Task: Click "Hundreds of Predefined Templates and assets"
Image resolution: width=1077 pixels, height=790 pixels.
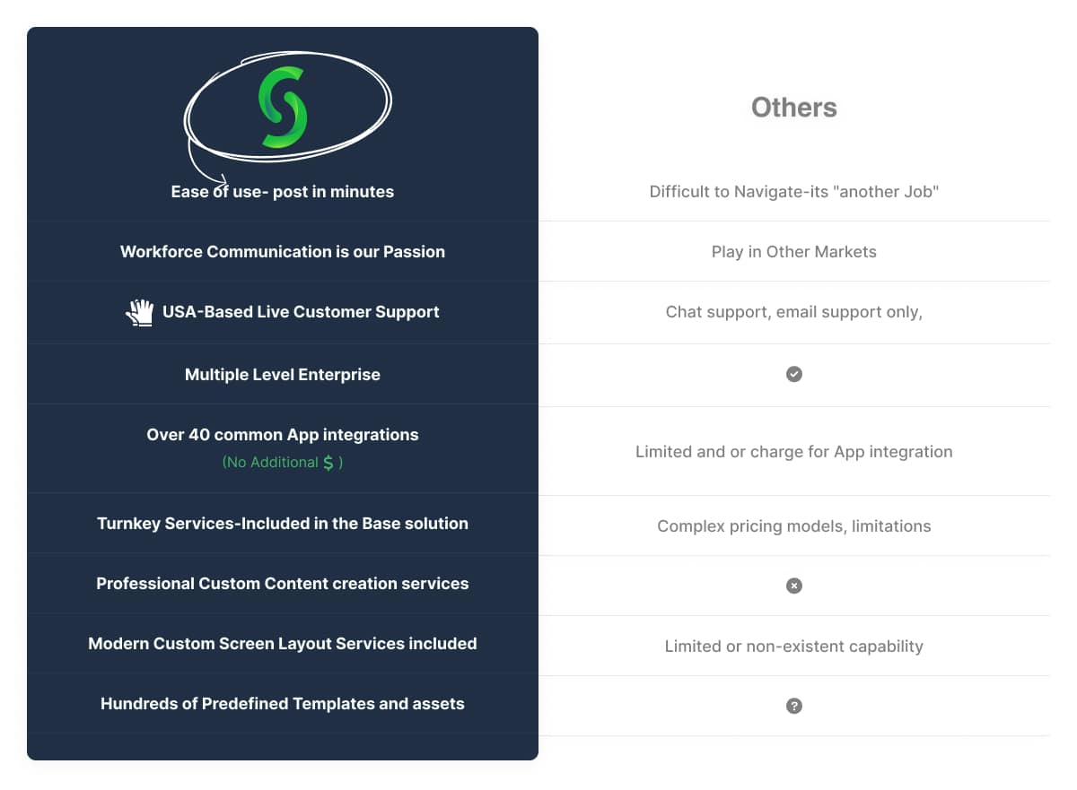Action: (283, 704)
